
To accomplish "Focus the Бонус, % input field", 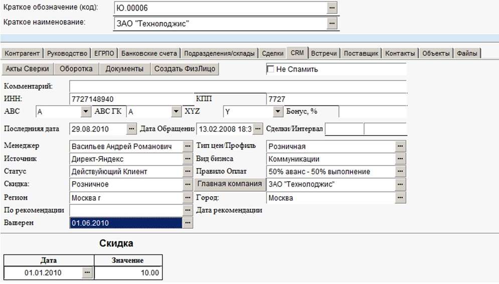I will pos(373,111).
